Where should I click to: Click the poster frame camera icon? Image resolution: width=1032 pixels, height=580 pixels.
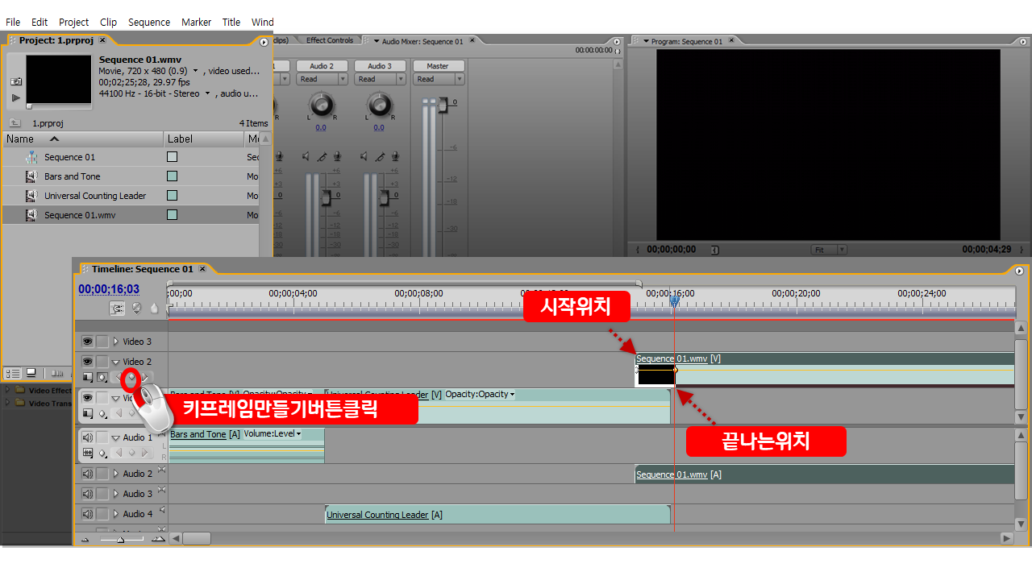point(16,81)
